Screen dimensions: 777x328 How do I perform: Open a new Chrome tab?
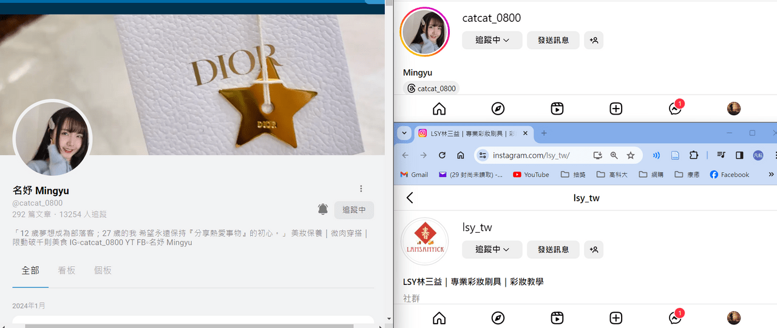click(x=544, y=133)
